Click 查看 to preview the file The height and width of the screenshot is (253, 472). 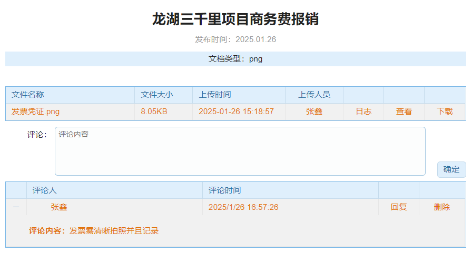pyautogui.click(x=404, y=112)
